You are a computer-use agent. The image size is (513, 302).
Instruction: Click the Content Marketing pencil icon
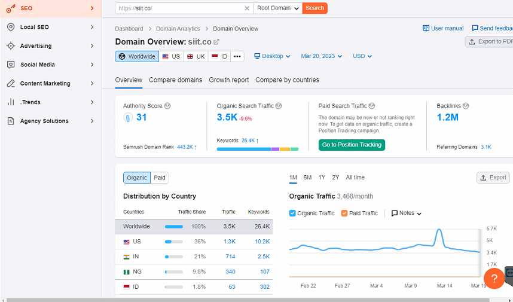coord(10,84)
